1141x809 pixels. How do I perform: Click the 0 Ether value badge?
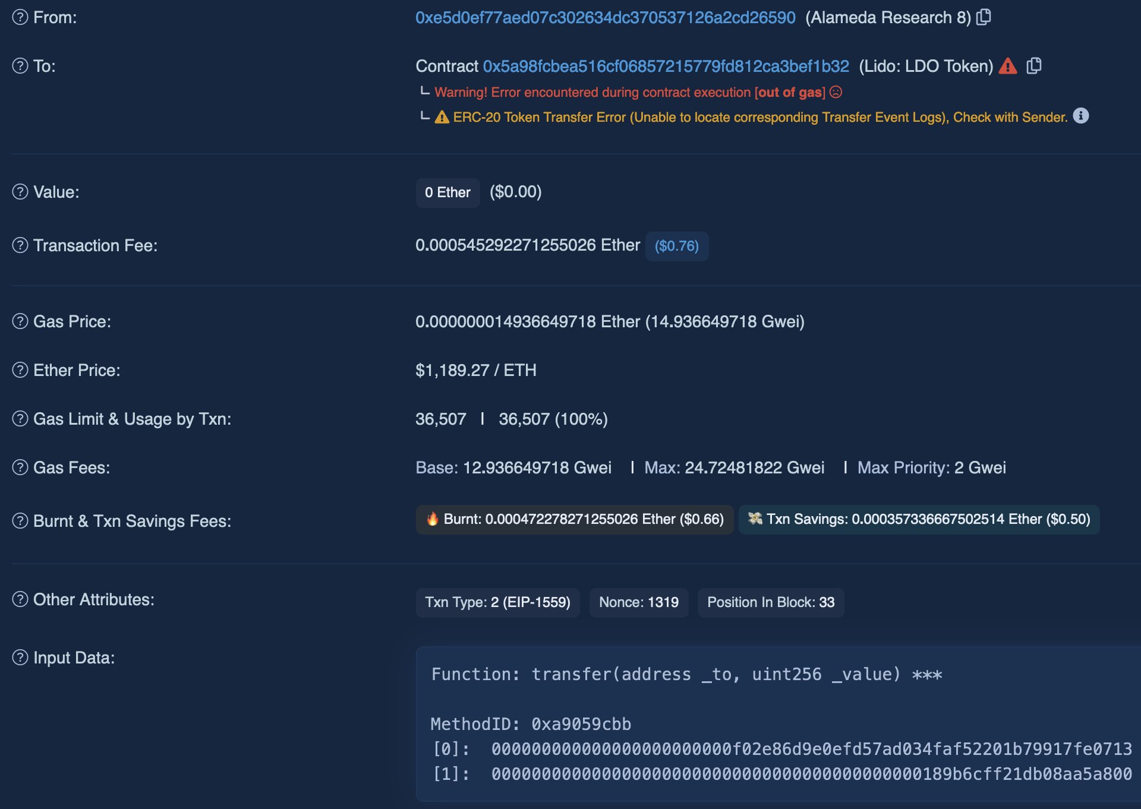click(x=447, y=192)
